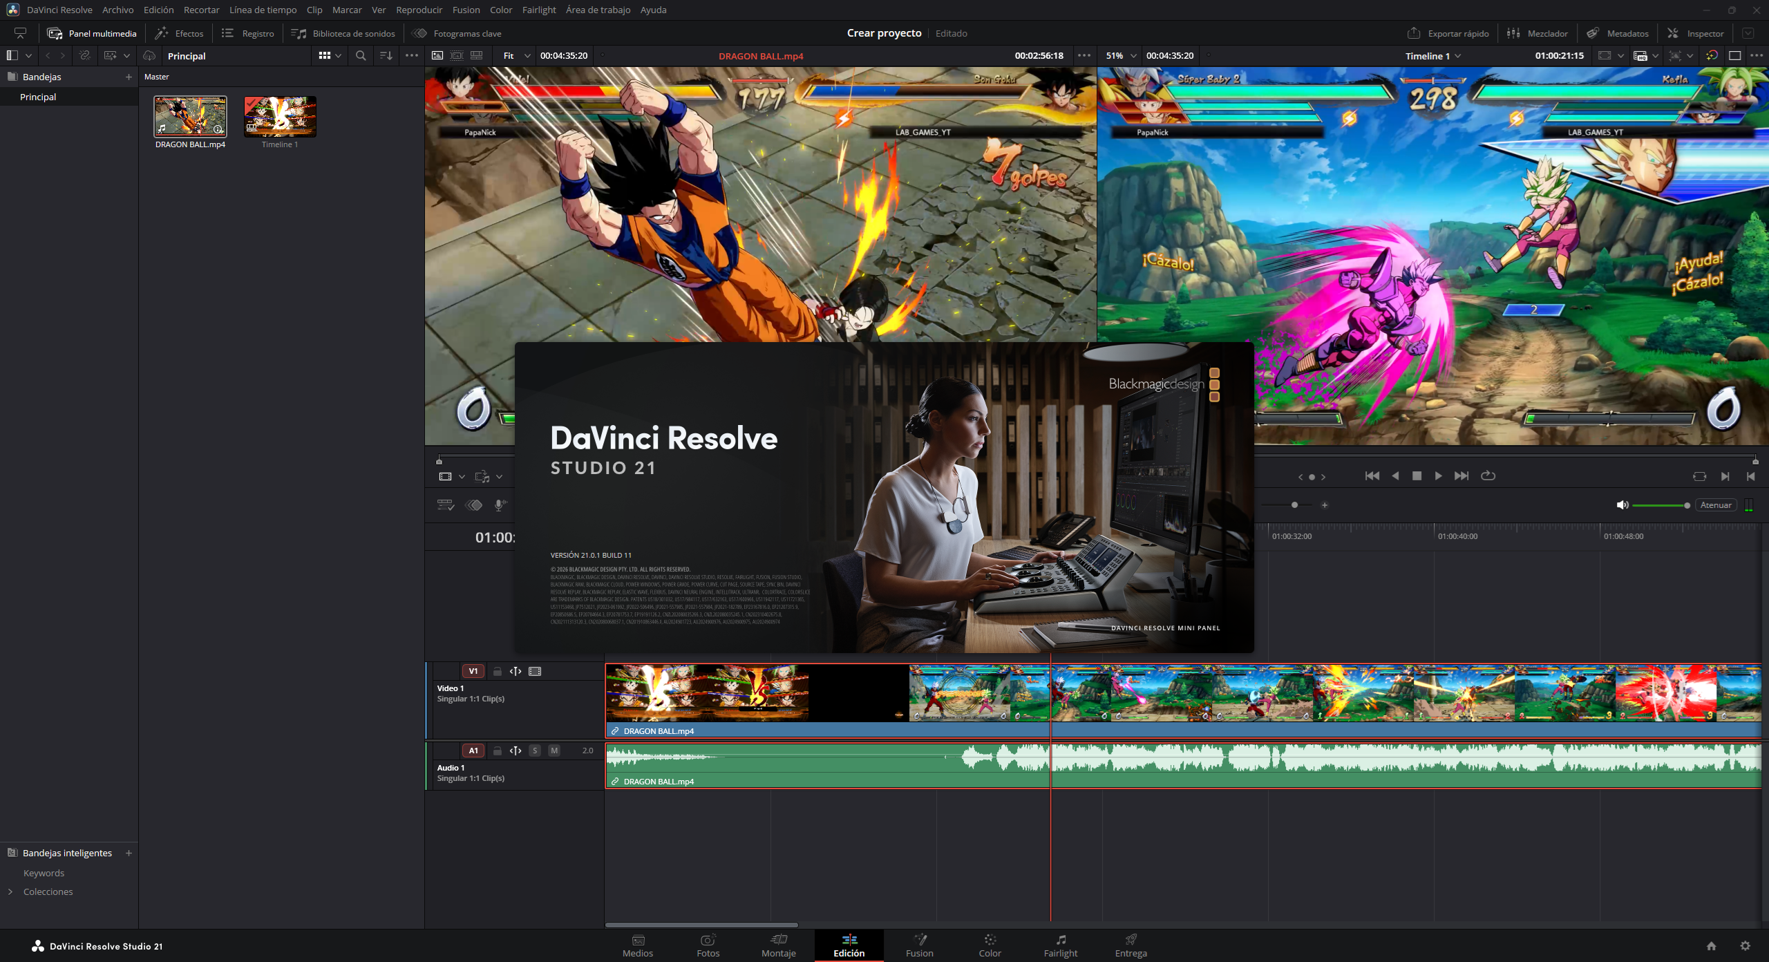Click the stop playback button
This screenshot has height=962, width=1769.
[x=1417, y=475]
